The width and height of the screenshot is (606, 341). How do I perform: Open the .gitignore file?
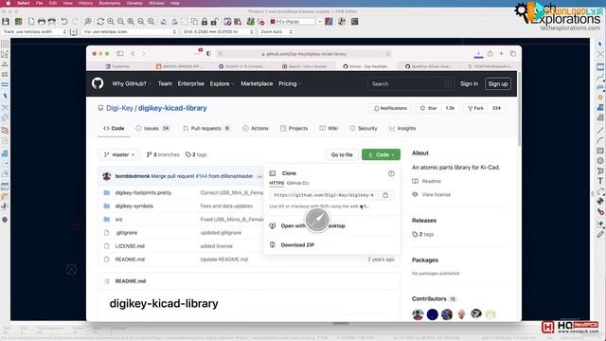coord(126,233)
